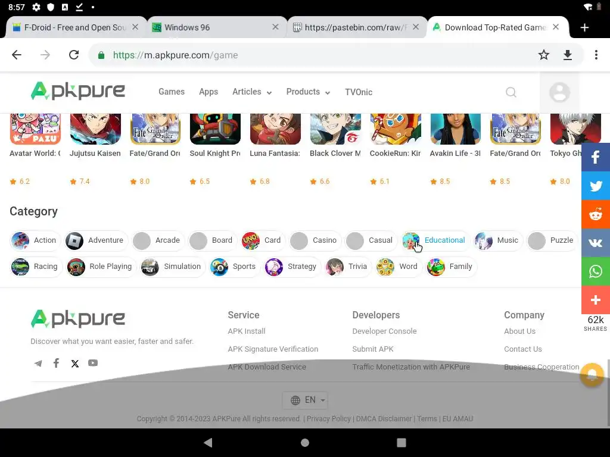This screenshot has height=457, width=610.
Task: Share on Twitter via the side bar
Action: 596,186
